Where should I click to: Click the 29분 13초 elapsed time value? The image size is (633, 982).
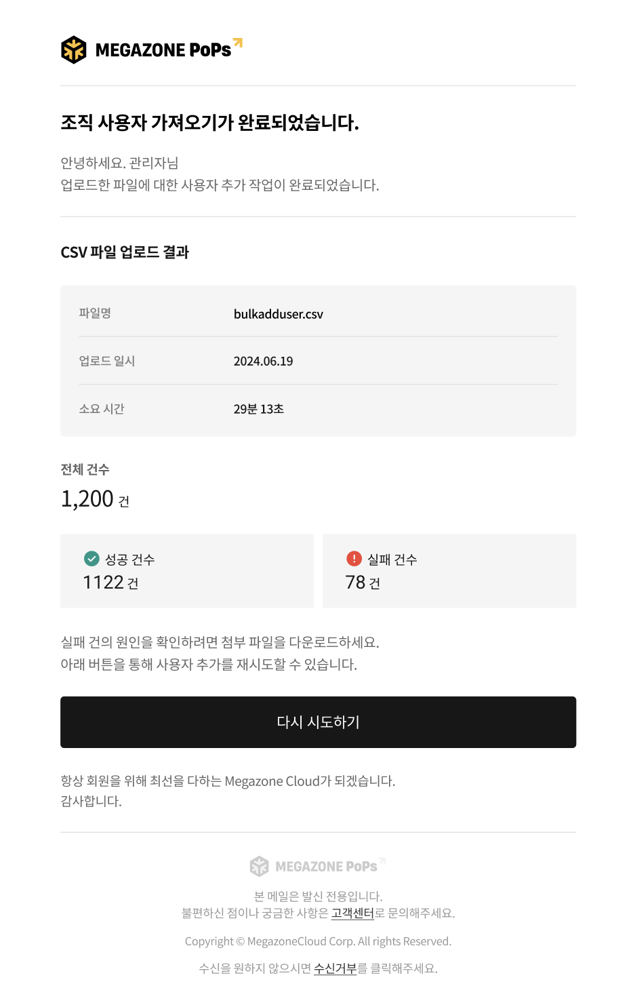click(259, 409)
